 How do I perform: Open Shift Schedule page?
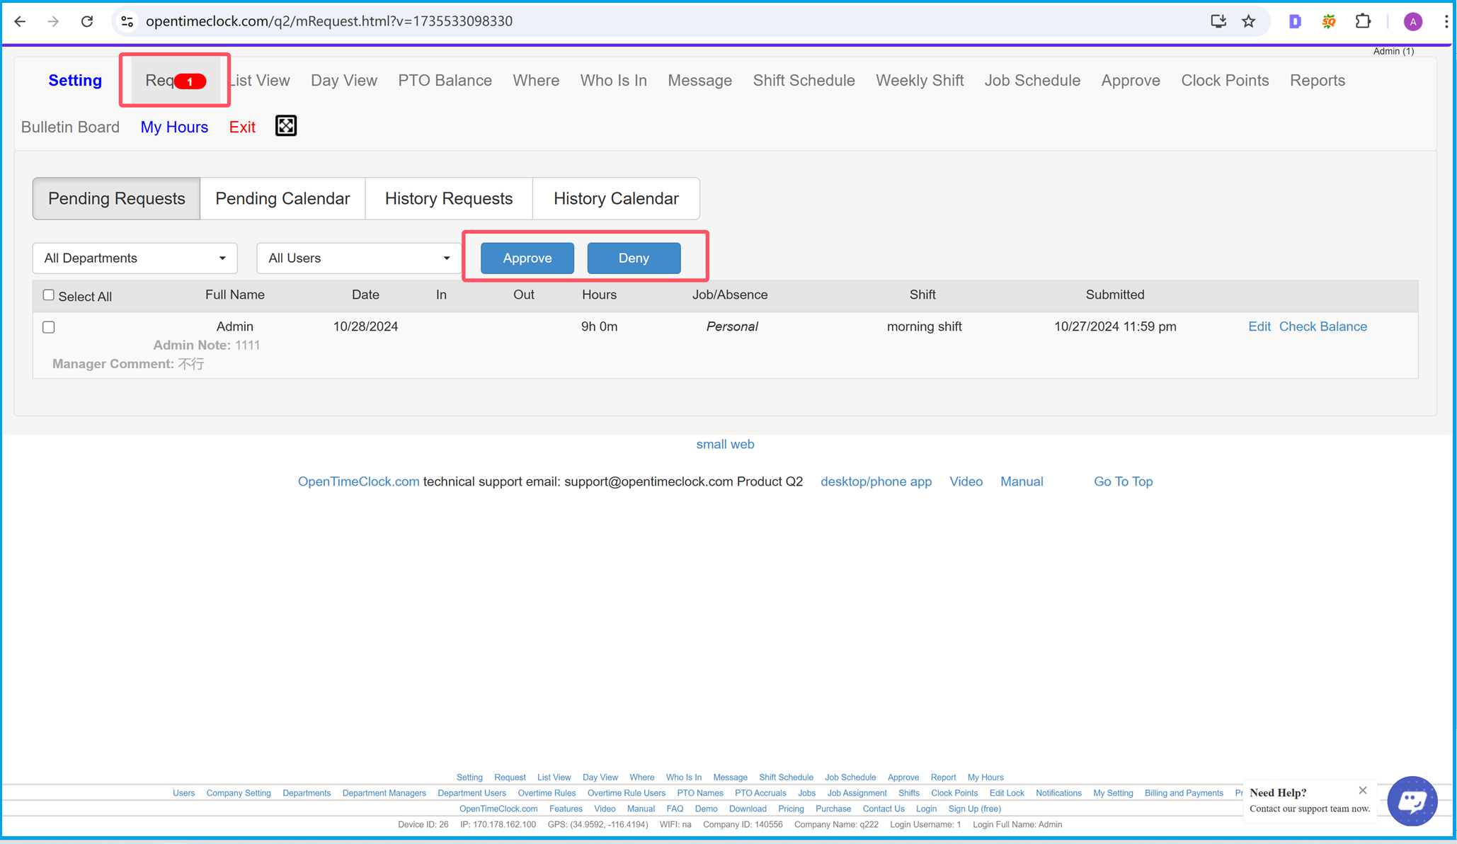coord(804,81)
